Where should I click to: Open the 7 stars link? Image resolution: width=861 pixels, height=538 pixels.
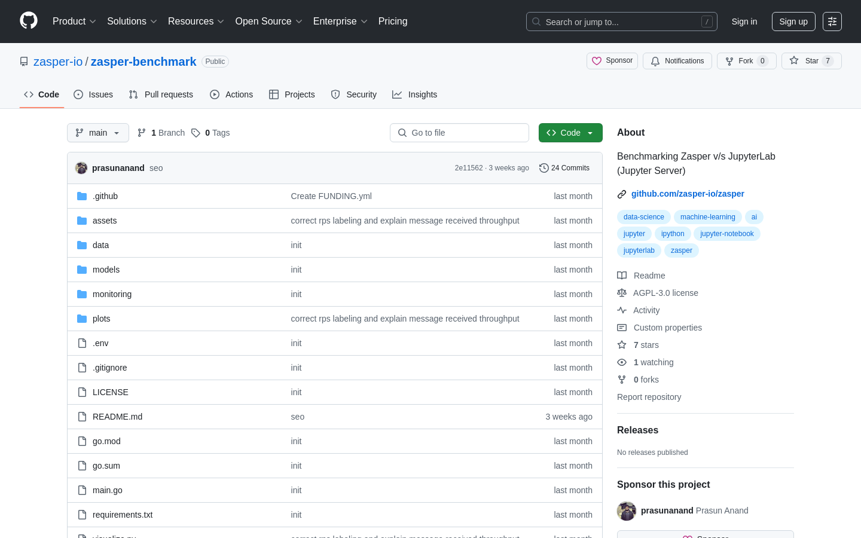[x=638, y=345]
